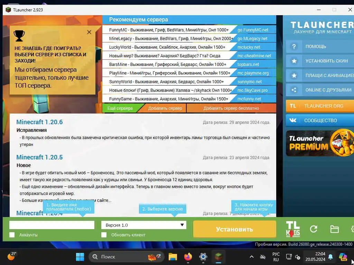Image resolution: width=354 pixels, height=265 pixels.
Task: Click the mclucky.net address
Action: pyautogui.click(x=249, y=47)
